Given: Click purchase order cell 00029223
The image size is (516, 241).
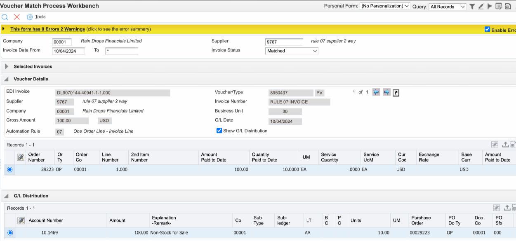Looking at the screenshot, I should [x=427, y=233].
